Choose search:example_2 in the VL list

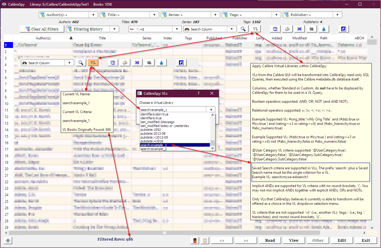(x=175, y=149)
